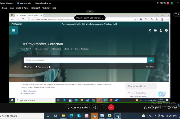Open the smiley reactions button
The height and width of the screenshot is (119, 180).
(x=95, y=107)
